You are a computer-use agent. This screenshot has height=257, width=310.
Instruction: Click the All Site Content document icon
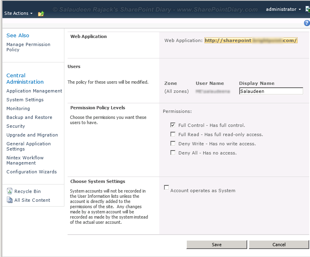(10, 200)
